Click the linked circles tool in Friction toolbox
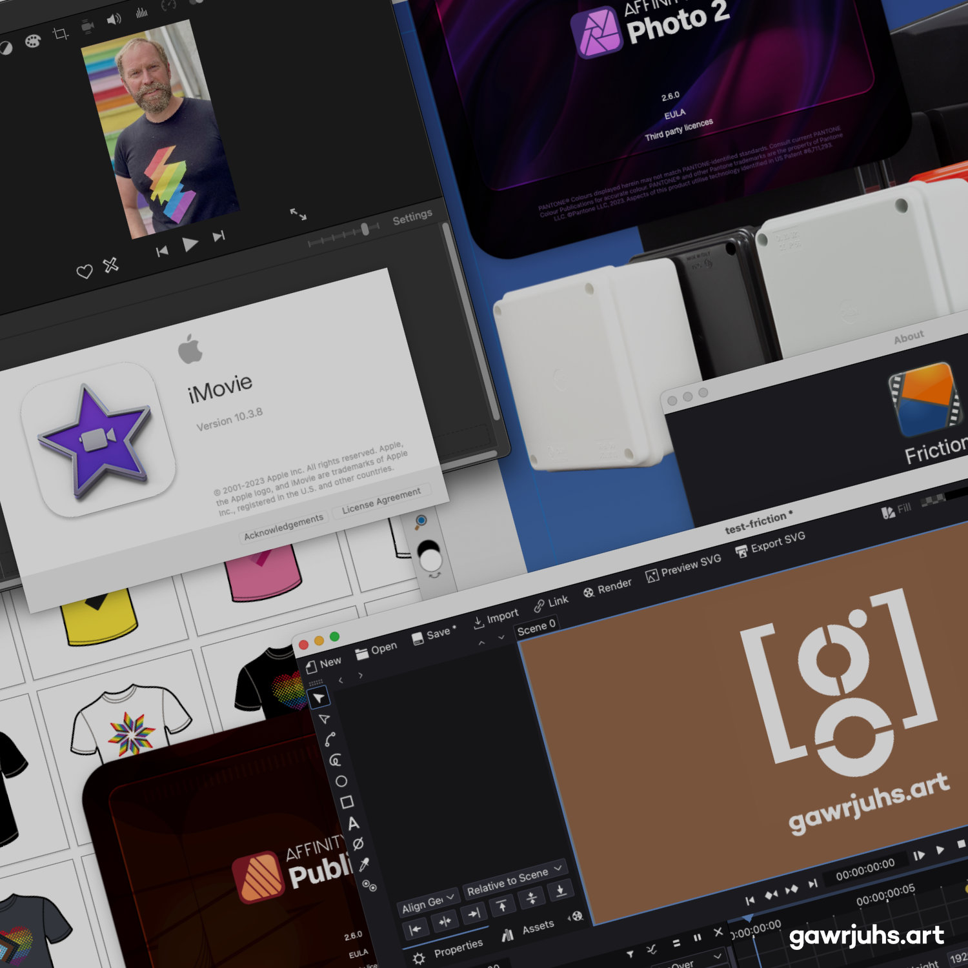This screenshot has width=968, height=968. (370, 885)
